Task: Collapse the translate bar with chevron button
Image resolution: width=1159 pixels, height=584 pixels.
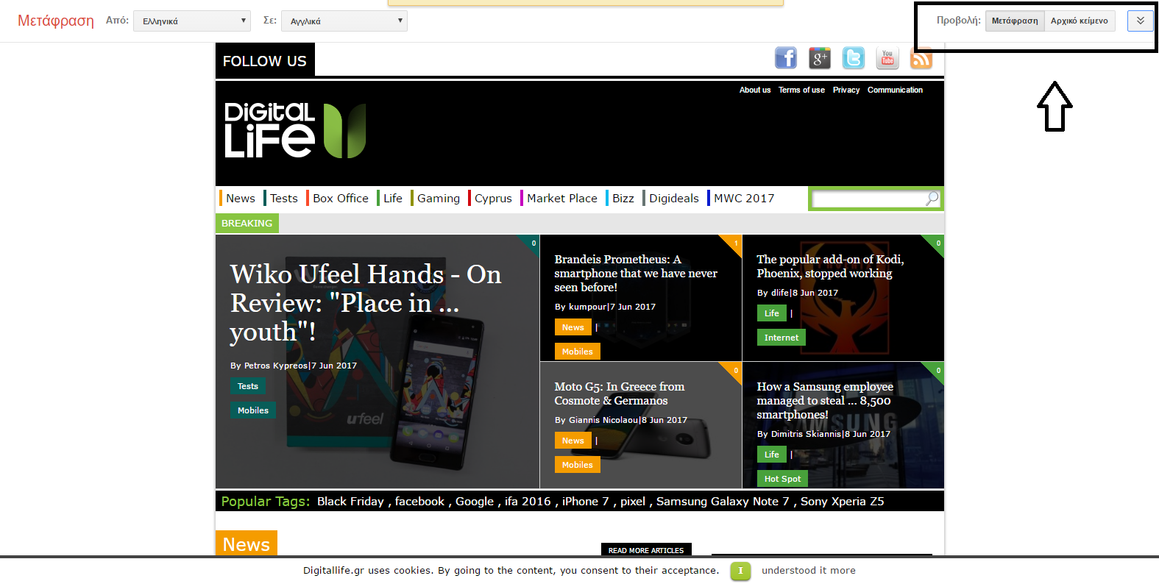Action: [1140, 21]
